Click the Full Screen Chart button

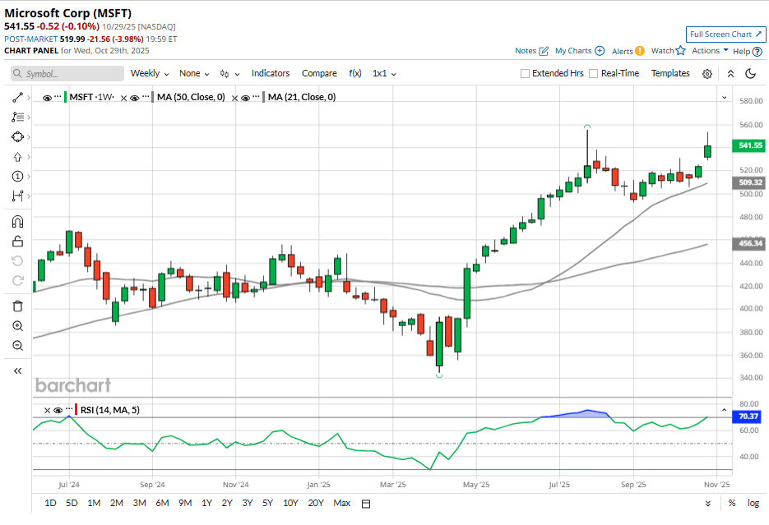click(725, 35)
